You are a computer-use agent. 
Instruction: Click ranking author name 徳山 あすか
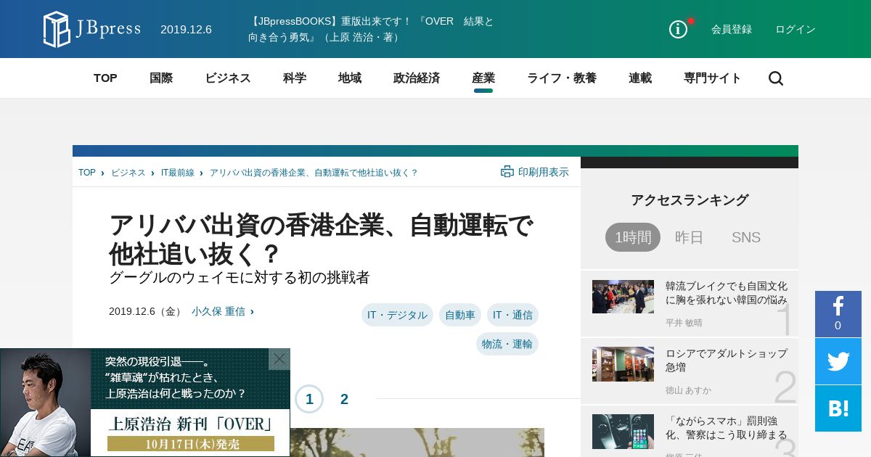coord(688,390)
